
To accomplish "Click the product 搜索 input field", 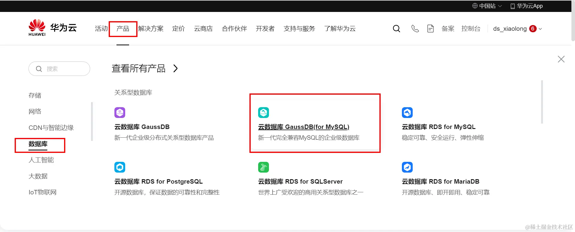I will [x=59, y=69].
